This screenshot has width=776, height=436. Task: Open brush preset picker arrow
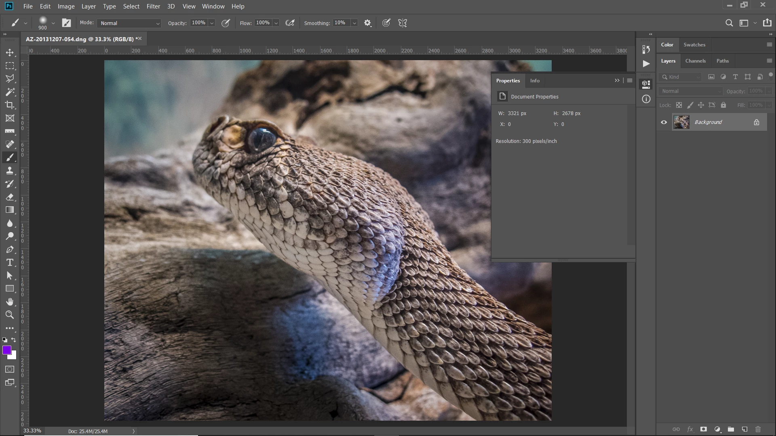coord(53,23)
